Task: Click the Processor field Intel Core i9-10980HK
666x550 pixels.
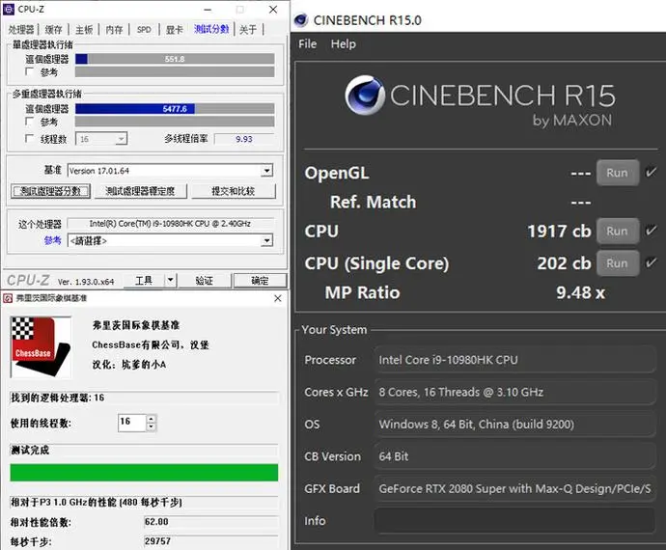Action: pyautogui.click(x=513, y=360)
